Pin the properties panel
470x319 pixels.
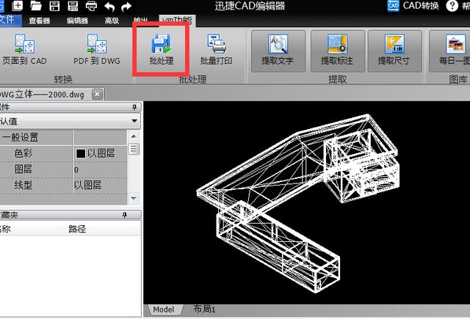pyautogui.click(x=134, y=107)
